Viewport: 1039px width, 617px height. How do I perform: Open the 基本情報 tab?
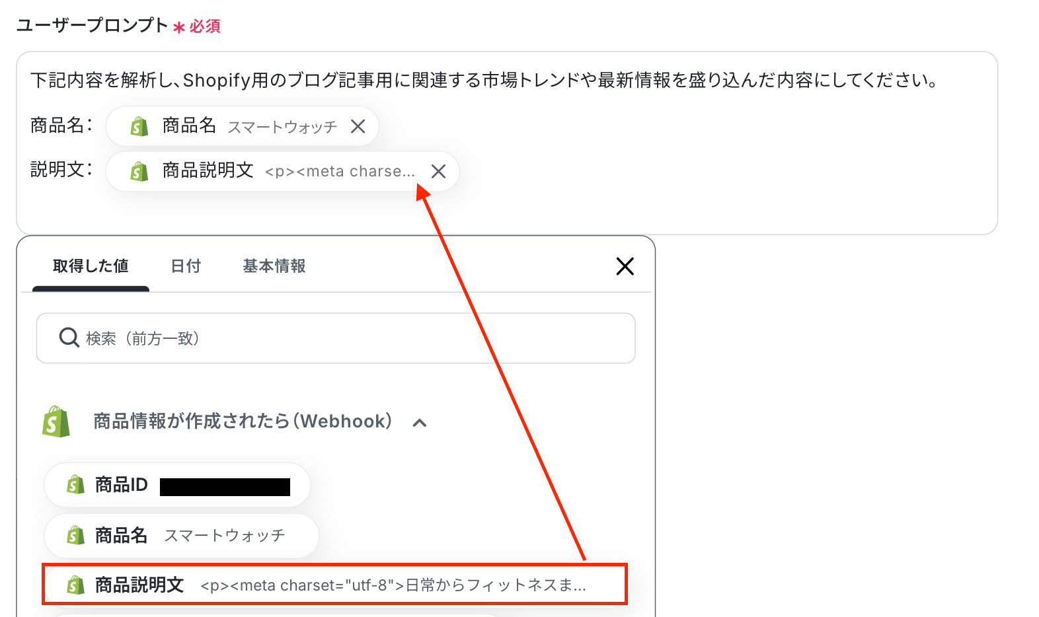pyautogui.click(x=274, y=266)
